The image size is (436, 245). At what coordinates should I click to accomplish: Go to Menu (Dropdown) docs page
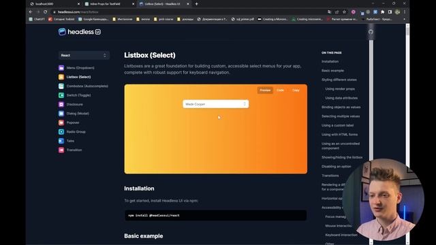pyautogui.click(x=80, y=68)
